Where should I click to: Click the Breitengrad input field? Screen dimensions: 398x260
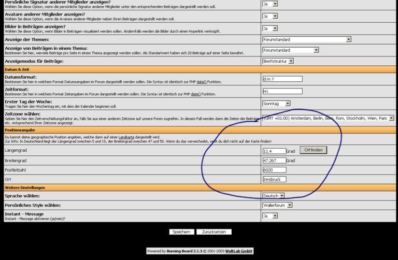point(274,161)
